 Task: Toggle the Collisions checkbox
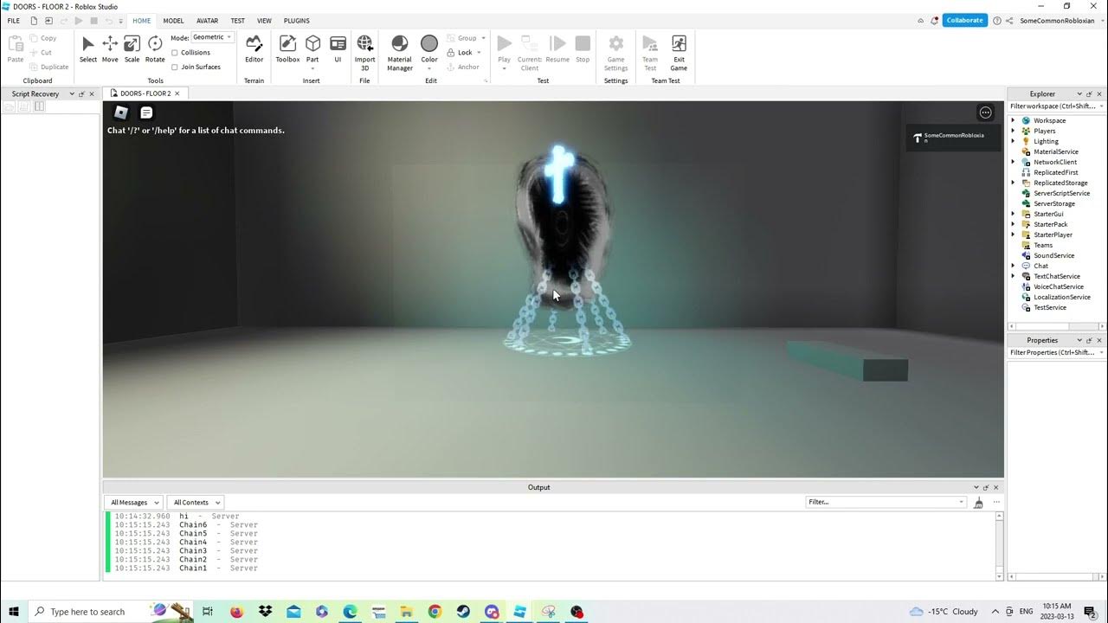coord(175,53)
